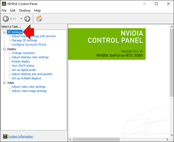Click the Forward arrow button
This screenshot has height=142, width=174.
(27, 19)
